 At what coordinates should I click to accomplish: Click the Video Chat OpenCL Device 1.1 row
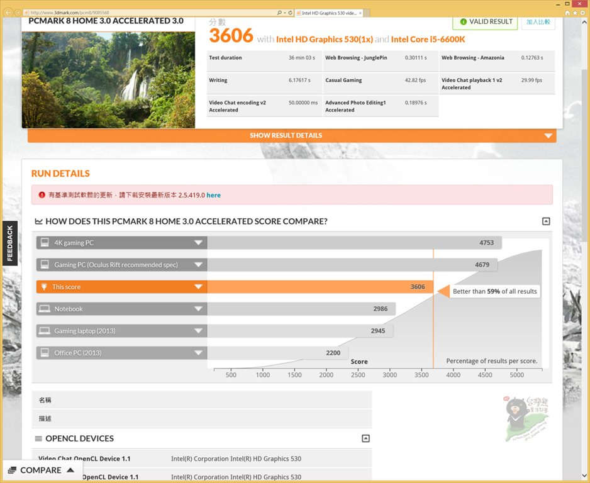[x=202, y=458]
